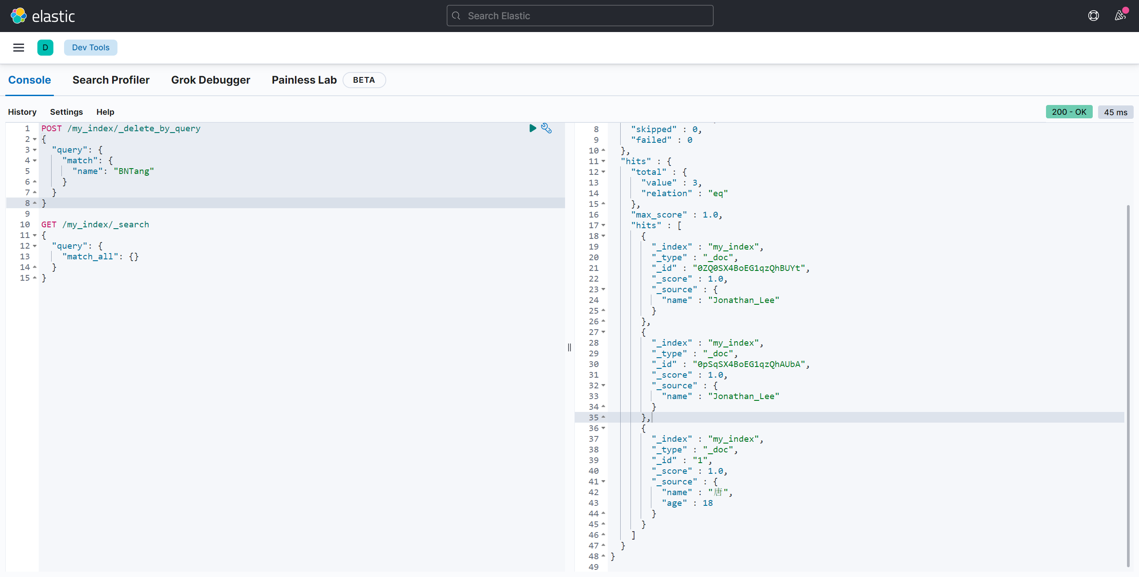The image size is (1139, 577).
Task: Collapse editor line 2 fold arrow
Action: click(35, 139)
